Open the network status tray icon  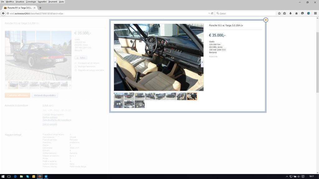[x=291, y=177]
